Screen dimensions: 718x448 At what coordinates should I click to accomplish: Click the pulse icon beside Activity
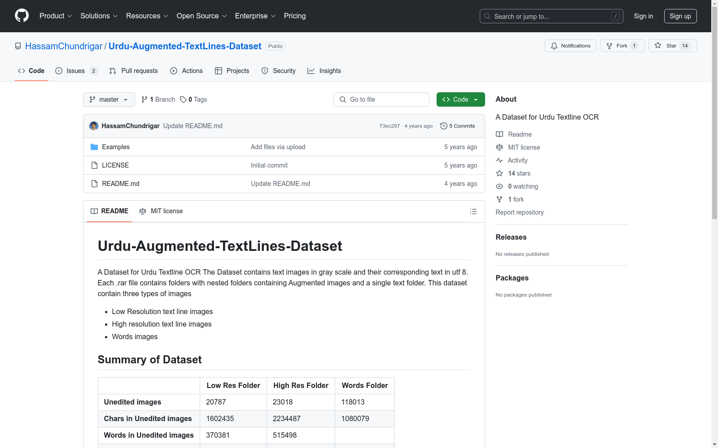point(499,160)
